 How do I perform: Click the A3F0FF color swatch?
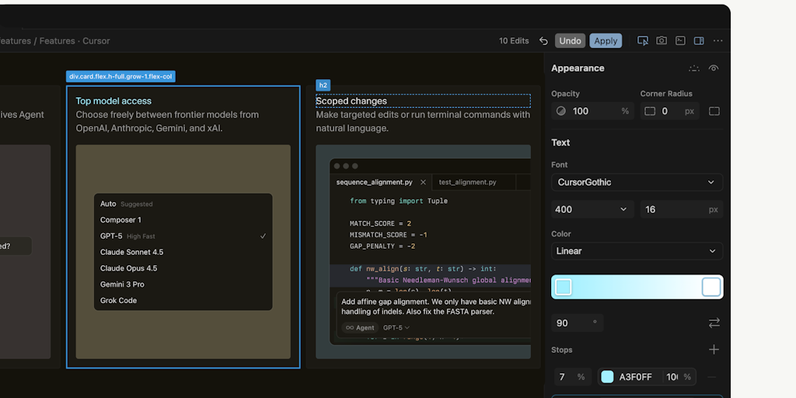[607, 377]
